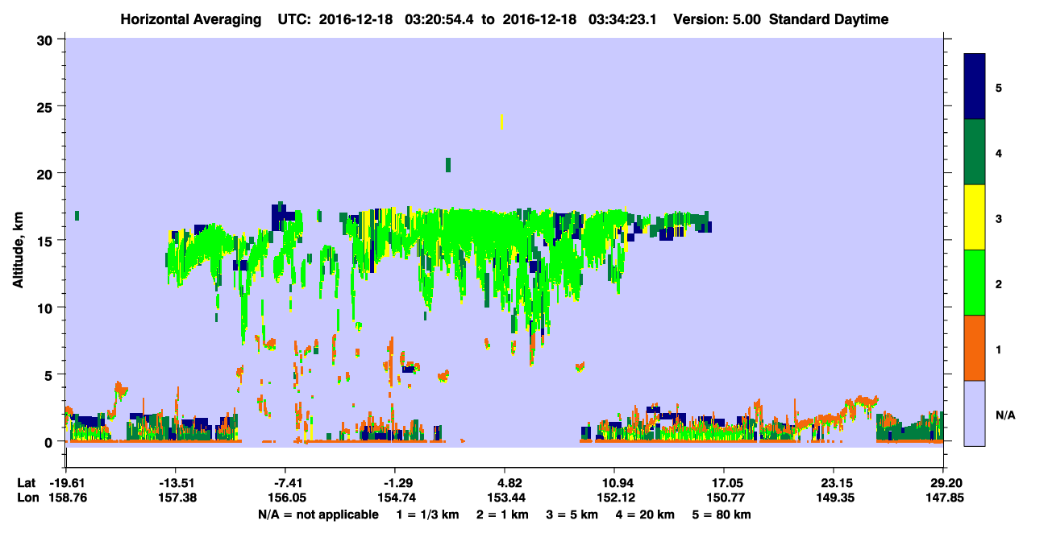Click legend text '2 = 1 km'
The height and width of the screenshot is (537, 1048).
click(x=504, y=514)
